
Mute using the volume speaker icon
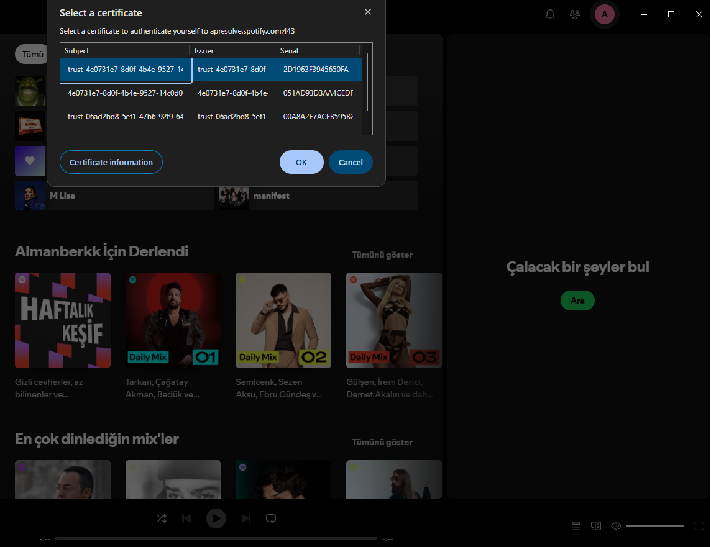click(616, 526)
